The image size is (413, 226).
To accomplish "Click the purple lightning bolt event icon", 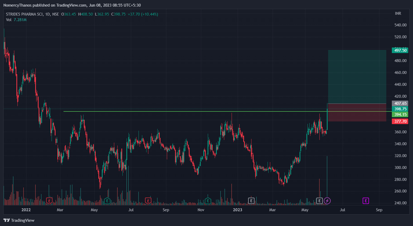I will click(x=328, y=201).
